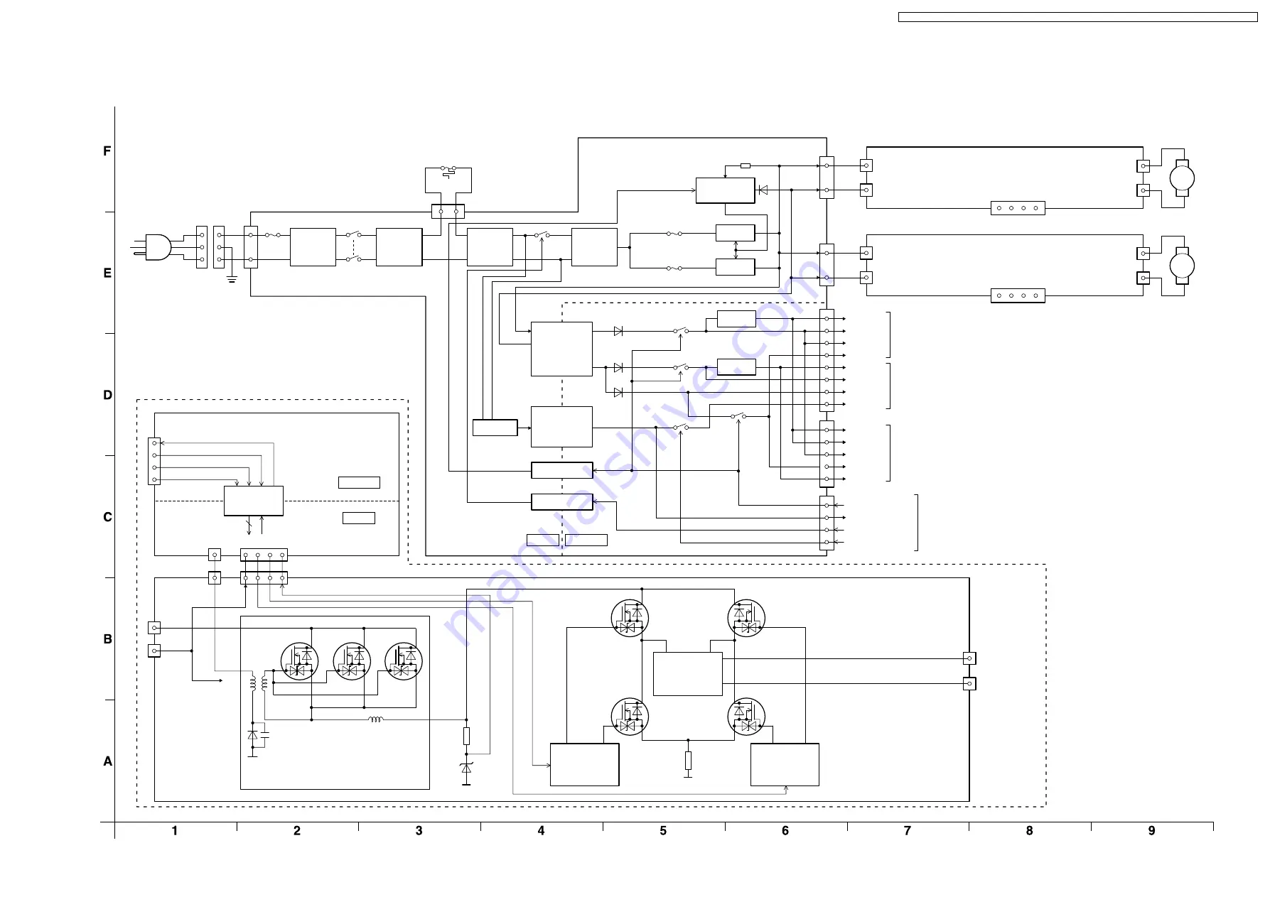The image size is (1270, 897).
Task: Select the middle MOSFET in the three-transistor group
Action: (x=352, y=661)
